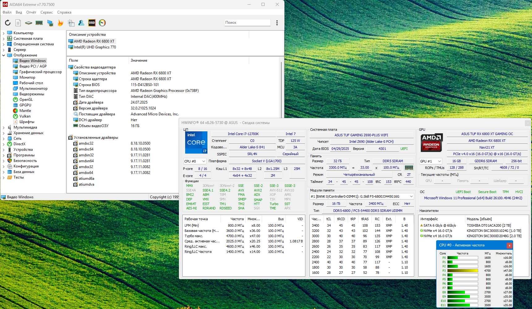
Task: Select Intel(R) UHD Graphics 770 device
Action: point(95,47)
